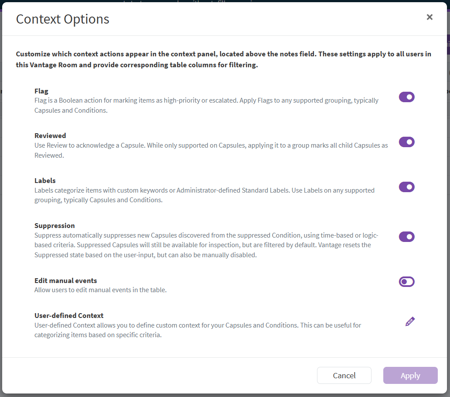Click the Reviewed option heading
This screenshot has height=397, width=450.
[50, 135]
